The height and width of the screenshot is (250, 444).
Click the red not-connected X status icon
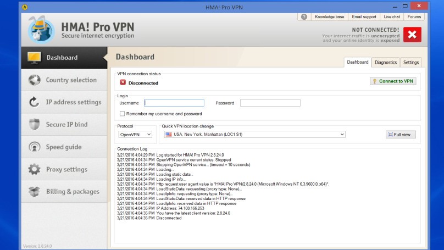click(412, 34)
